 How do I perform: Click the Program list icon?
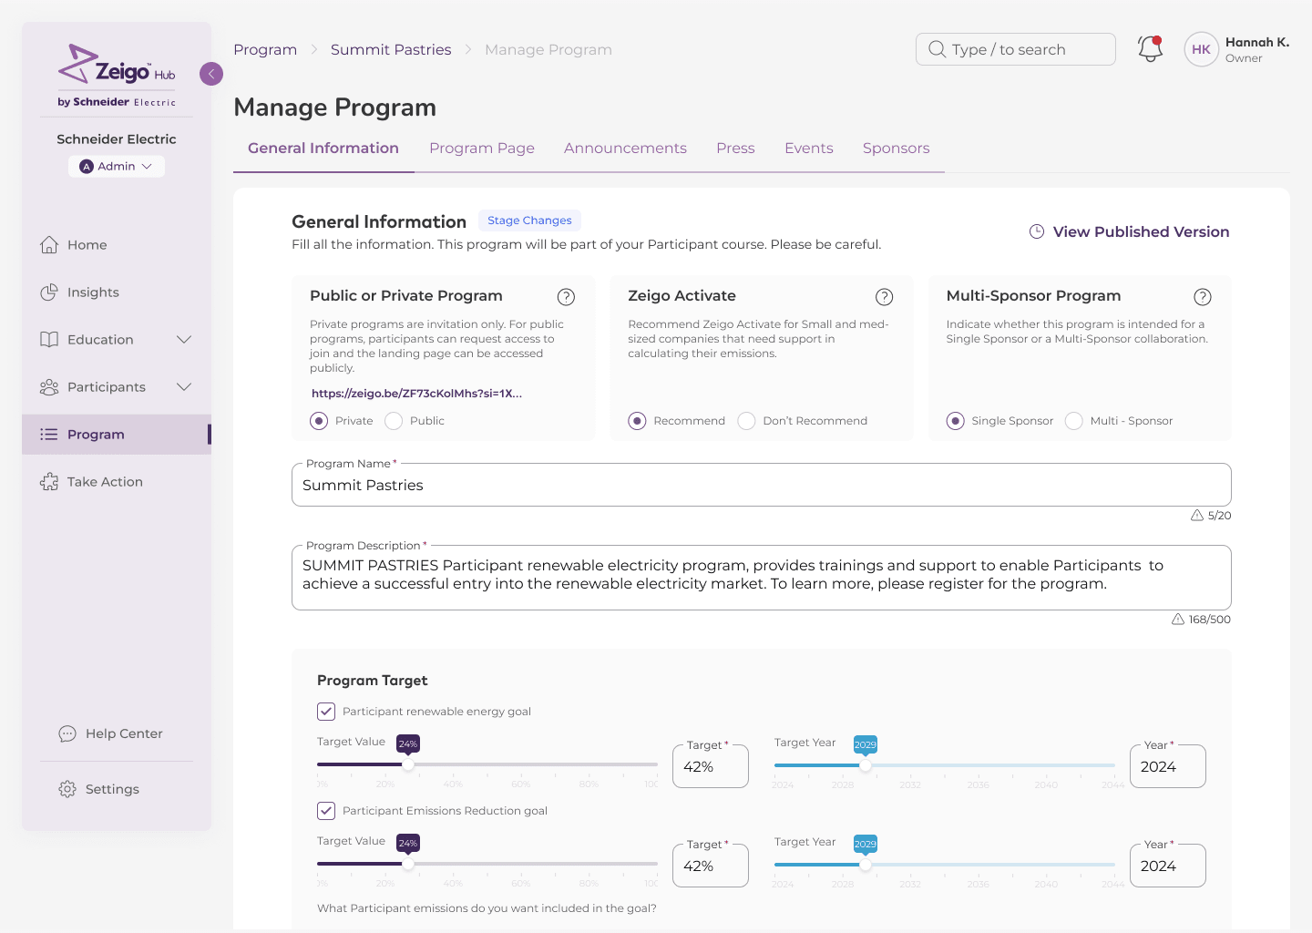coord(49,435)
